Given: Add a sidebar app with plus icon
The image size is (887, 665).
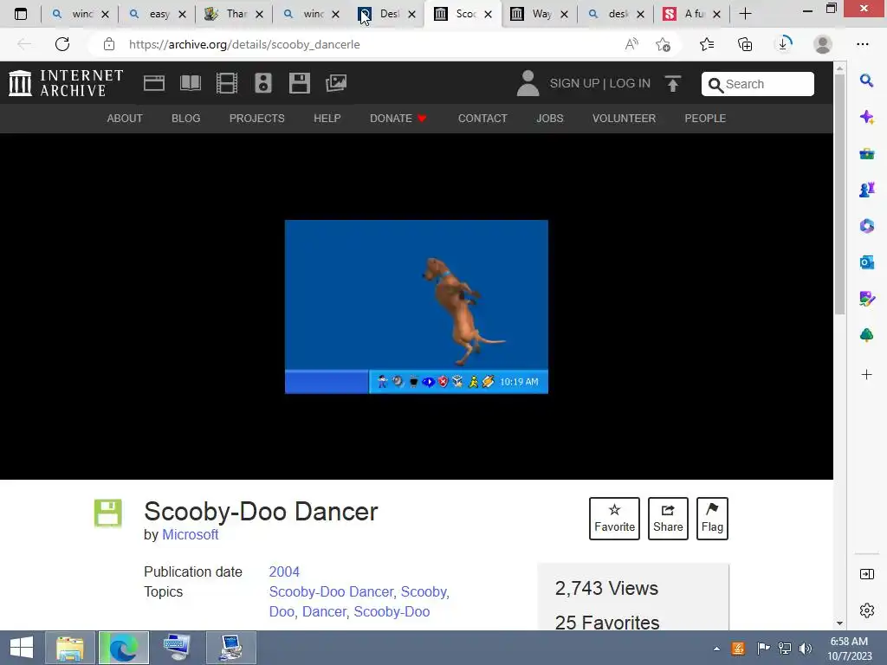Looking at the screenshot, I should tap(866, 374).
